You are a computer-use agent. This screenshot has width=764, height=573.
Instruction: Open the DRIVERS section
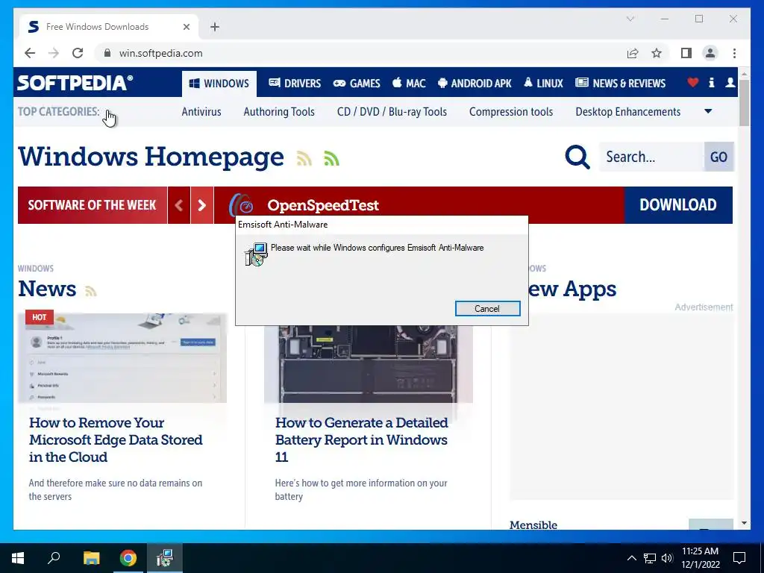click(295, 84)
